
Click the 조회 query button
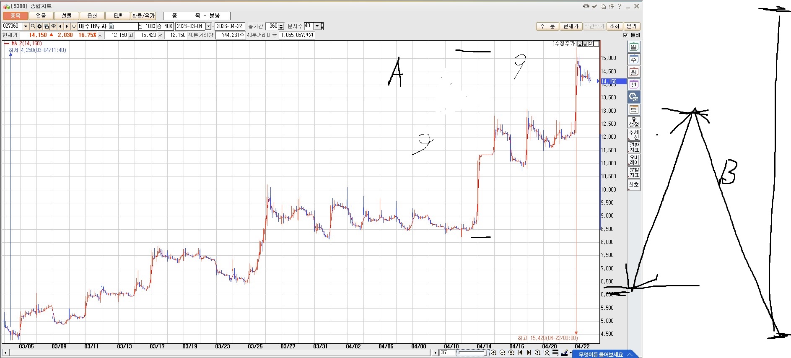614,26
